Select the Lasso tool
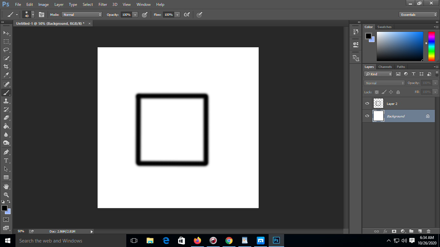Screen dimensions: 440x247 [6, 50]
